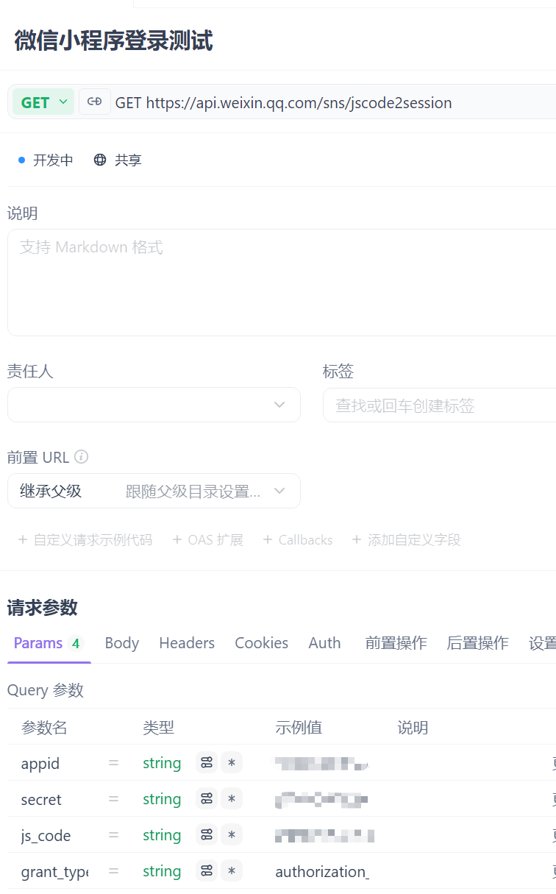Change the js_code type string

tap(162, 835)
